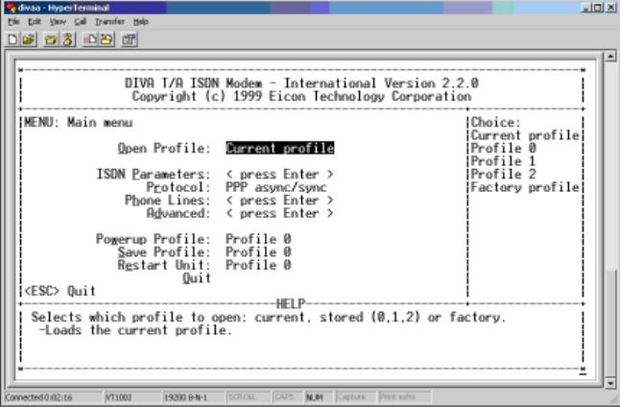Click the Disconnect toolbar icon
Viewport: 620px width, 407px height.
click(67, 39)
